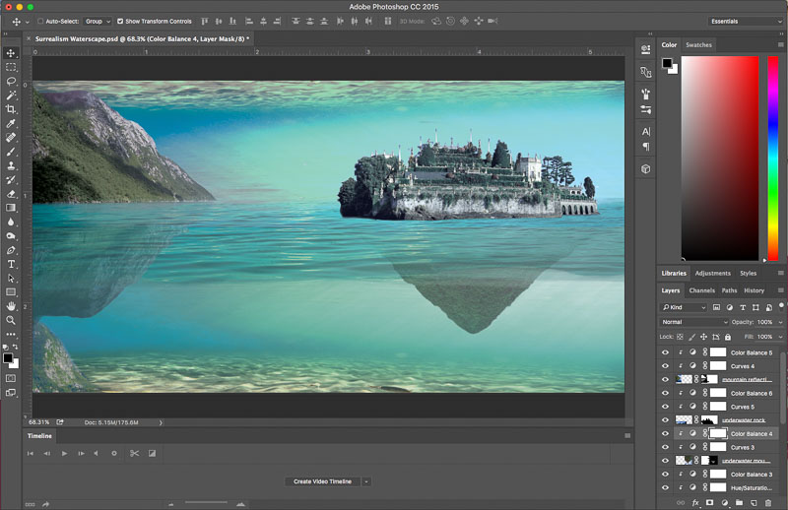Toggle Quick Mask mode in toolbar
Screen dimensions: 788x510
point(11,378)
